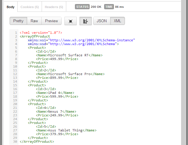Click the Price 599.99 line
The width and height of the screenshot is (188, 145).
pyautogui.click(x=57, y=96)
